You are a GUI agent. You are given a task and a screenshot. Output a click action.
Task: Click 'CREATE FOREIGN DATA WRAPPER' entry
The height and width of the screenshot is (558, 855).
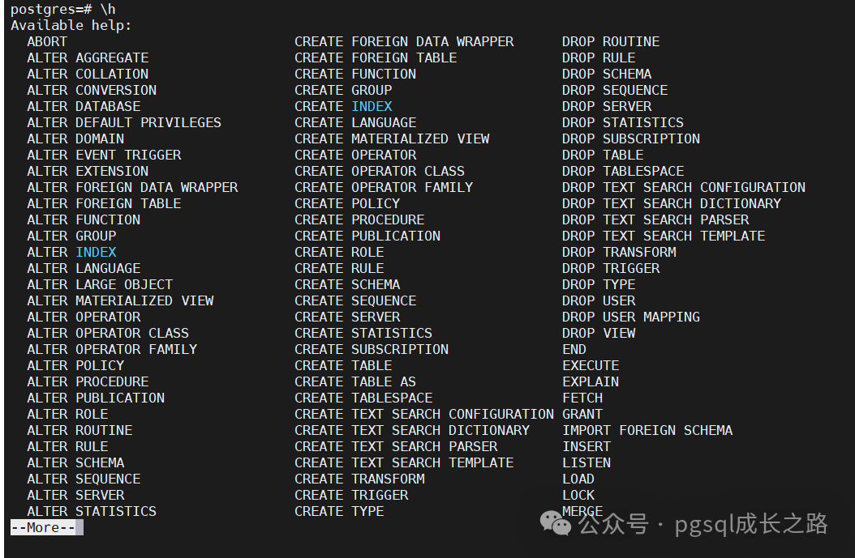coord(404,42)
